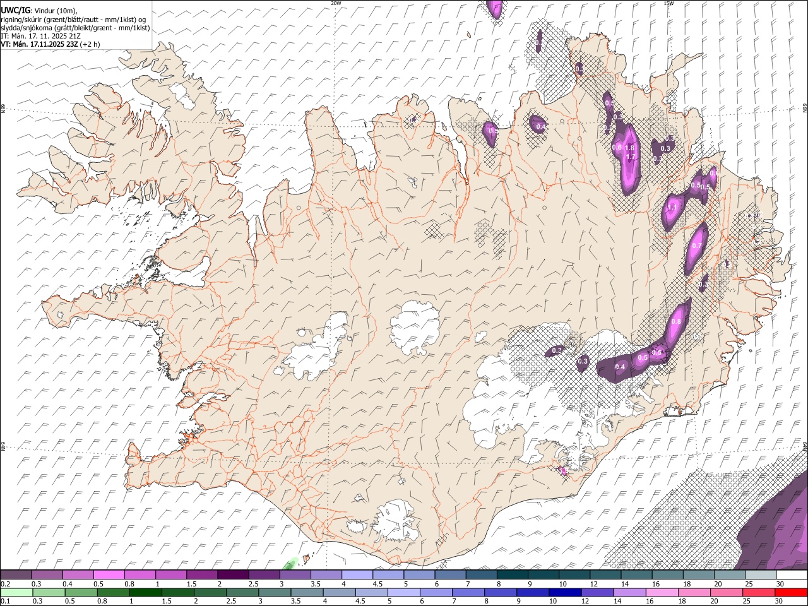808x606 pixels.
Task: Click the '1.7' snowfall value on the map
Action: (630, 157)
